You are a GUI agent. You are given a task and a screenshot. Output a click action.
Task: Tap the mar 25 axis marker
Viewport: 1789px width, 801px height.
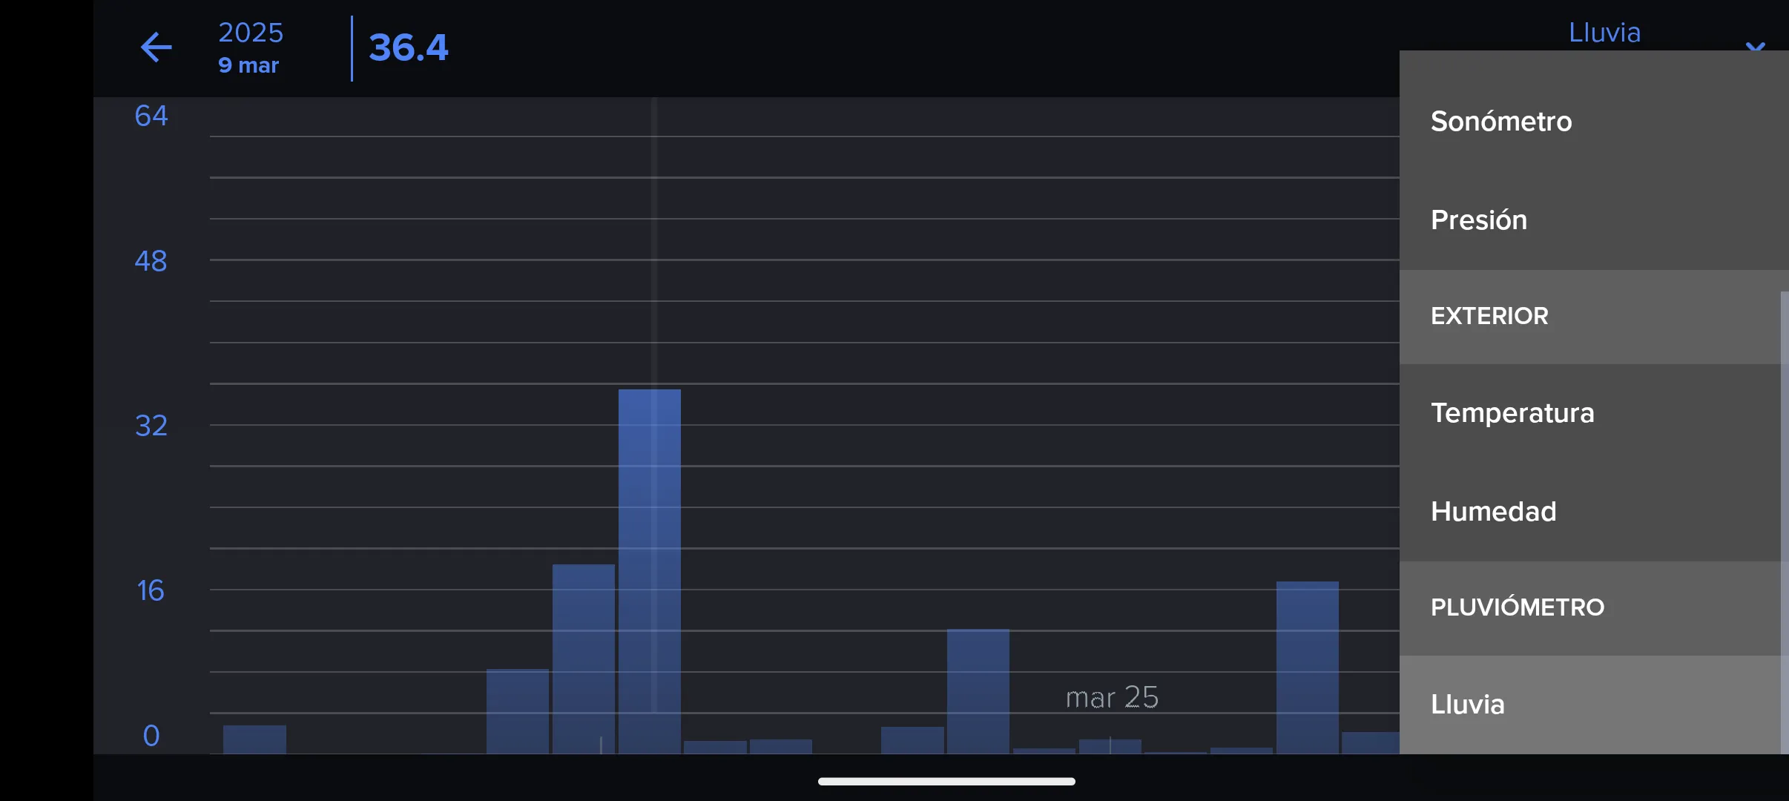1111,698
